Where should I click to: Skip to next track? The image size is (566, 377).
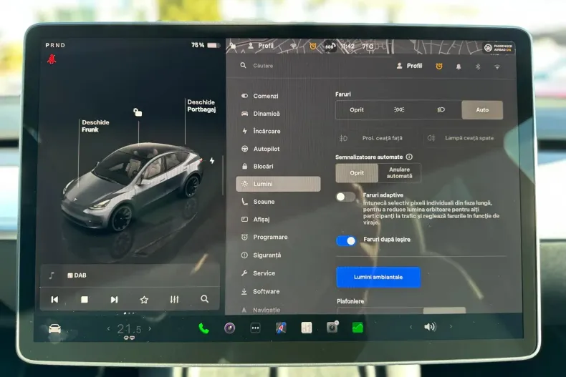[x=114, y=300]
